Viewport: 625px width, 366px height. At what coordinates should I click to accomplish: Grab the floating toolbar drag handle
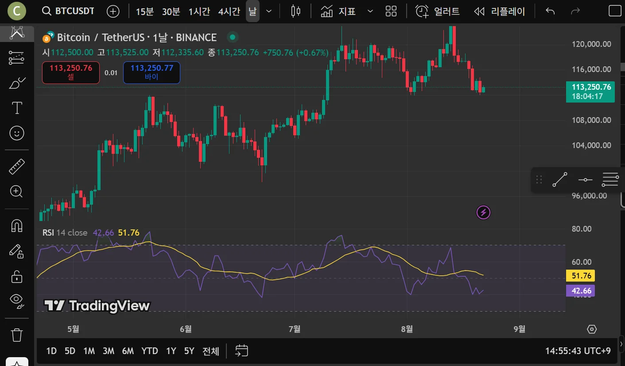pyautogui.click(x=539, y=180)
